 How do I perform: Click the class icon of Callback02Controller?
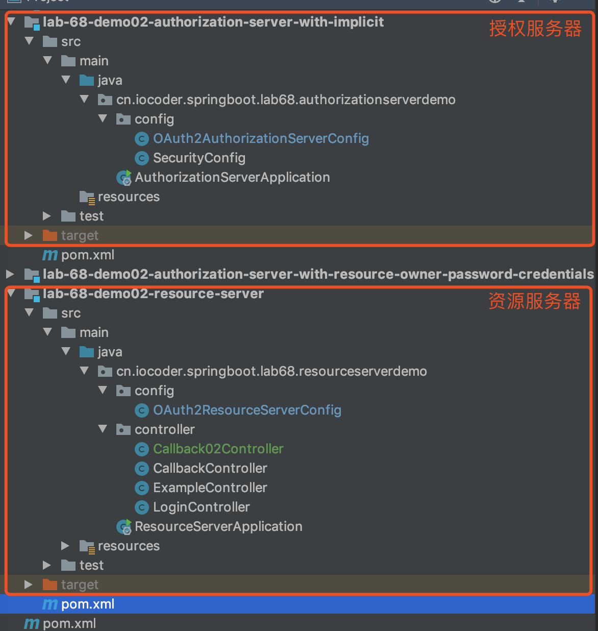[x=142, y=449]
